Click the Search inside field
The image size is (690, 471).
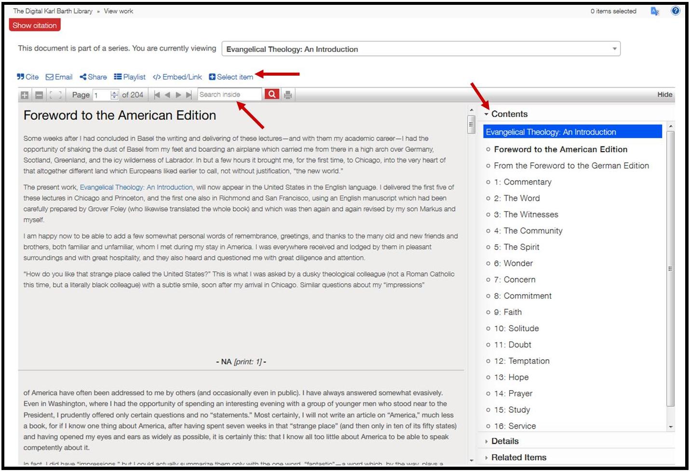230,94
